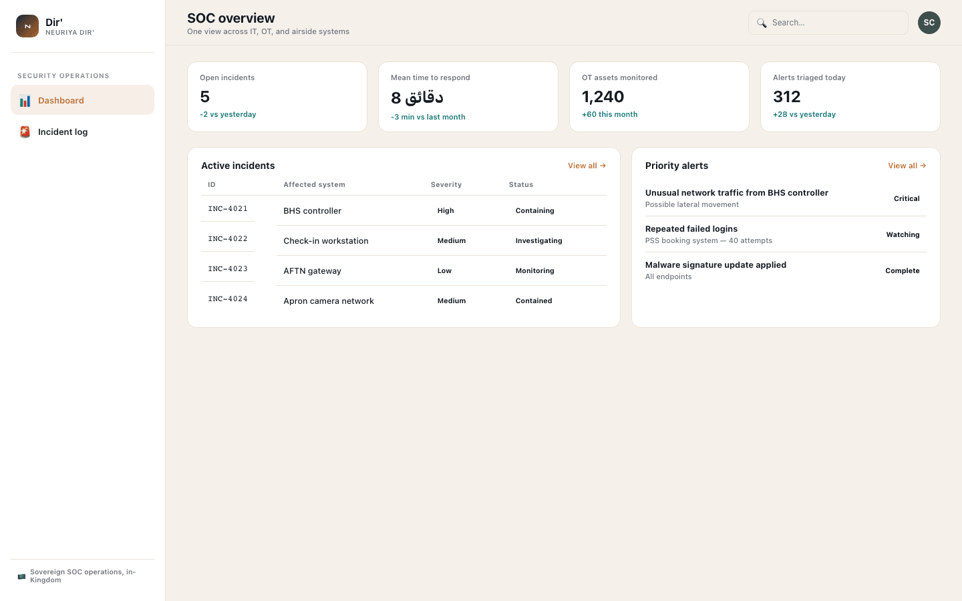Click the Investigating status badge
The width and height of the screenshot is (962, 601).
point(538,241)
